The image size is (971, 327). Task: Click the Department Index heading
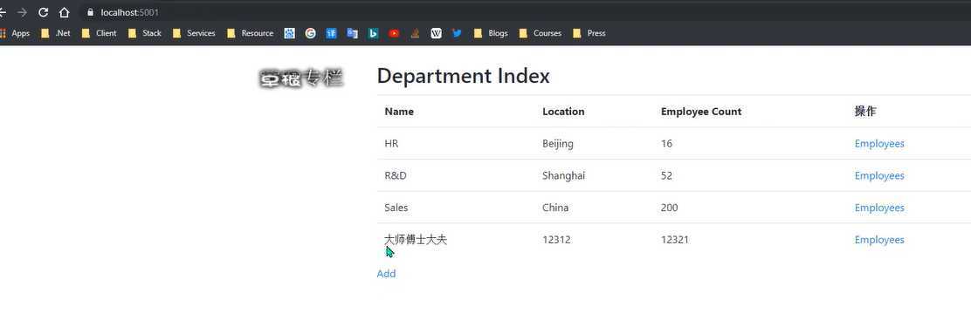[x=463, y=76]
